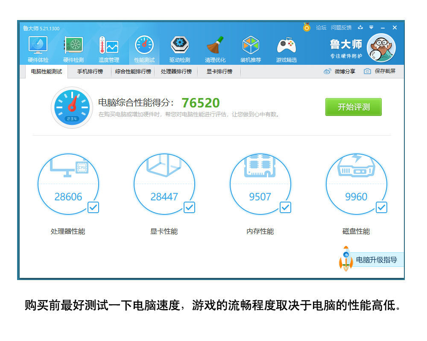
Task: Close the 鲁大师 window
Action: tap(395, 27)
